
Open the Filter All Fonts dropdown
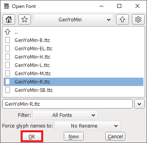point(65,115)
